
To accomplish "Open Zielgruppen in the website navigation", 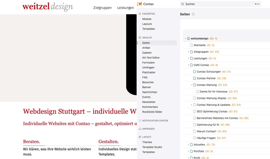I will click(103, 8).
